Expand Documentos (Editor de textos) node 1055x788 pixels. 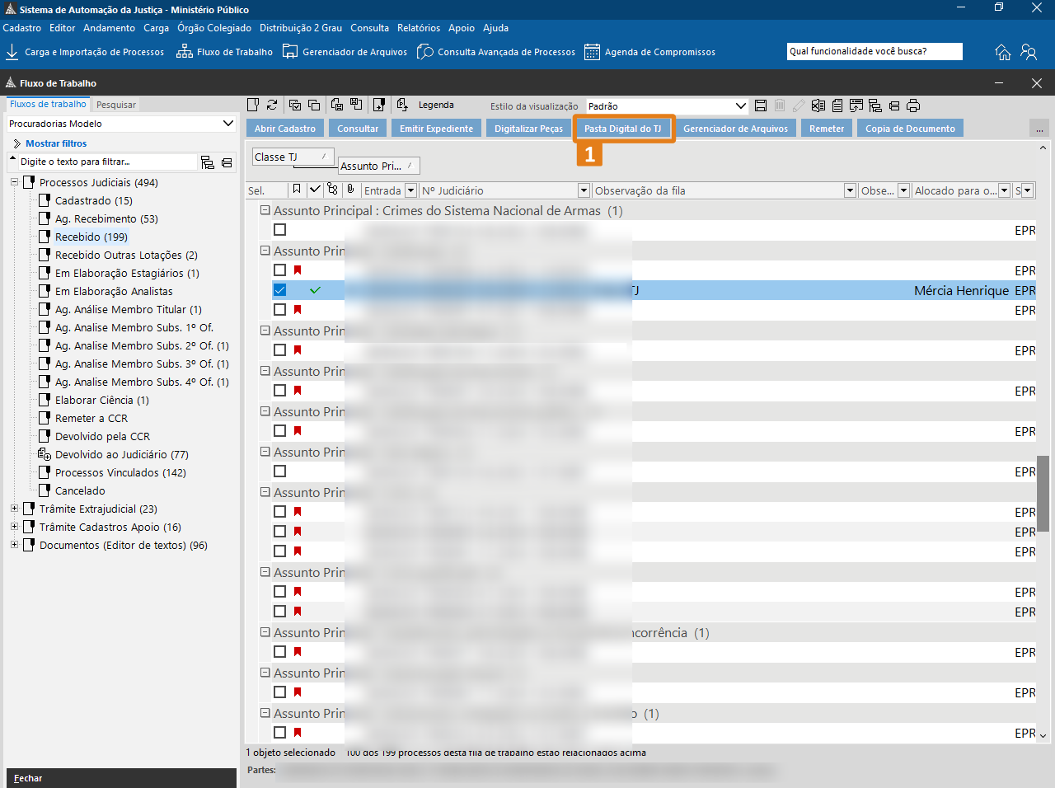[x=14, y=545]
